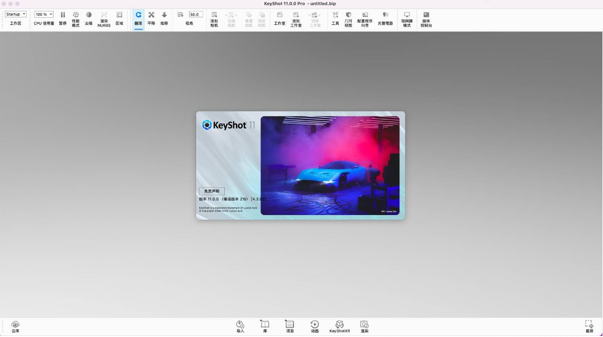Toggle region render (区域)

tap(119, 18)
